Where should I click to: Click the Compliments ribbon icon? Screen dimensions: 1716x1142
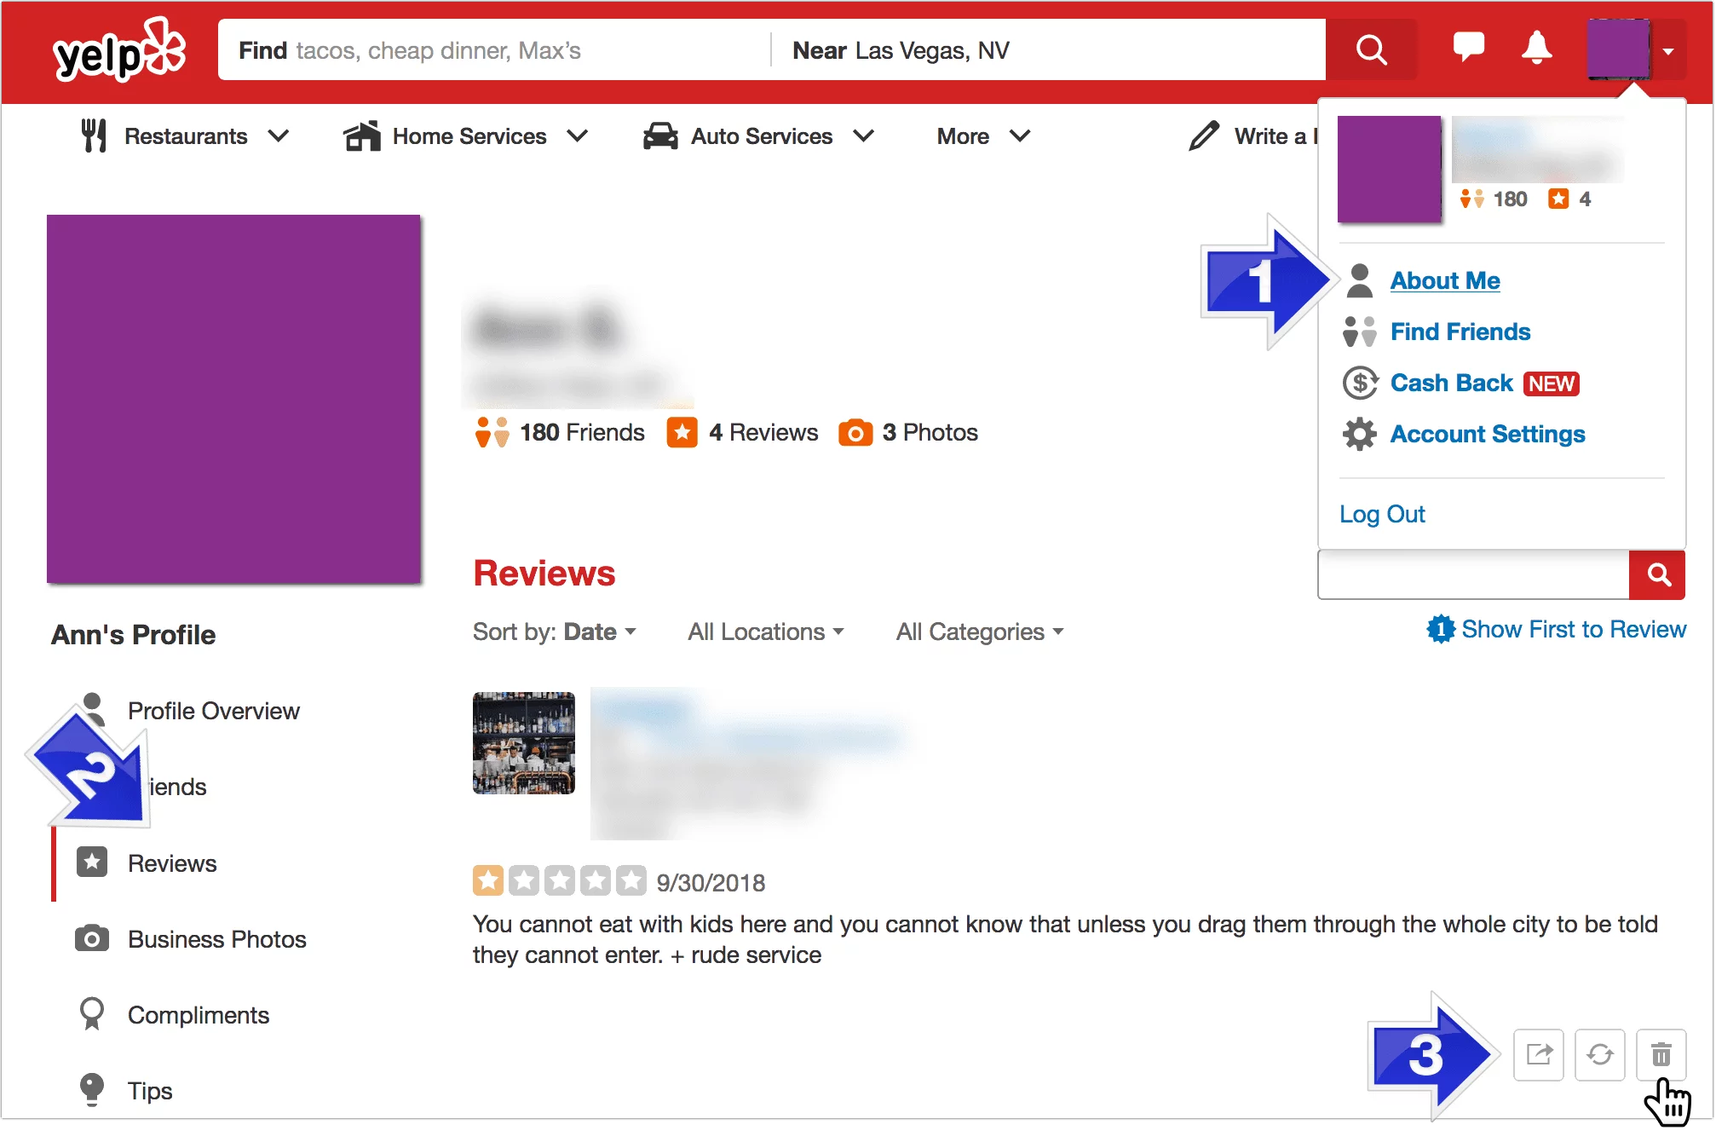tap(92, 1014)
